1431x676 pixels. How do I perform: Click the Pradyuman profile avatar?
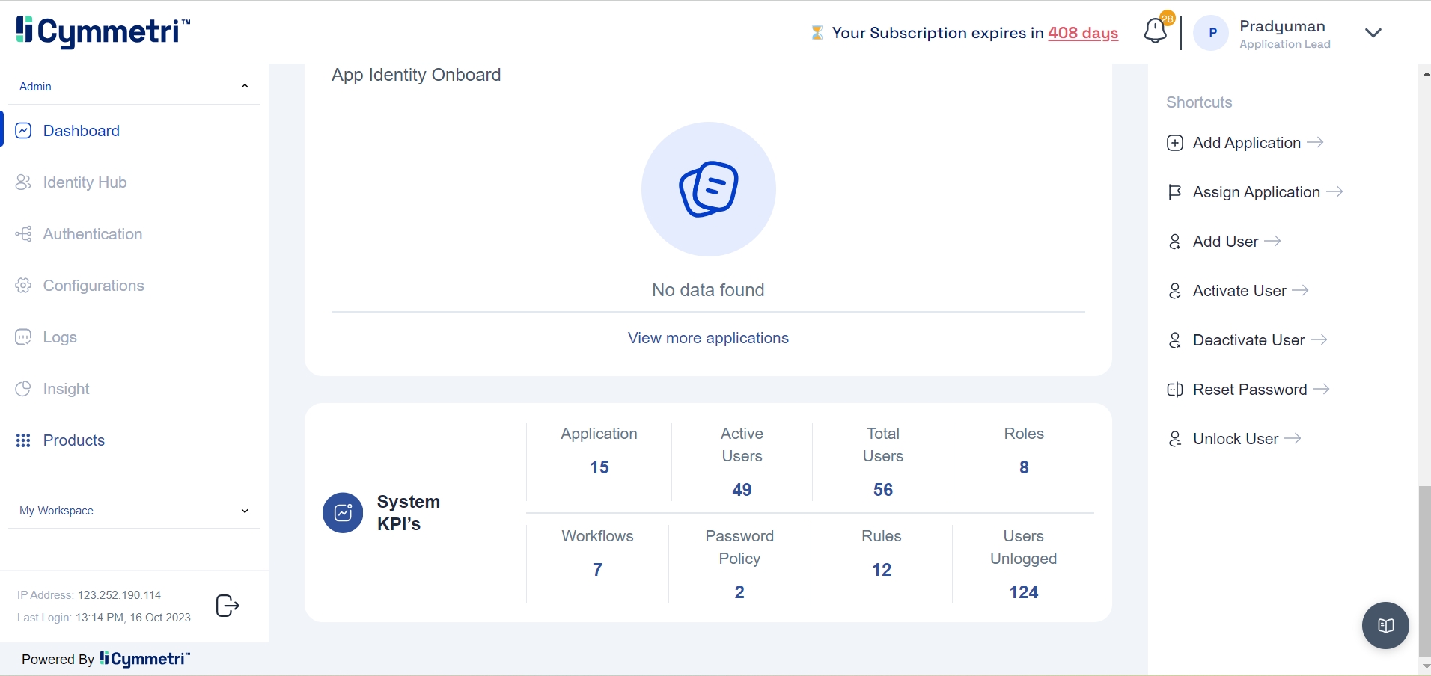pyautogui.click(x=1212, y=34)
